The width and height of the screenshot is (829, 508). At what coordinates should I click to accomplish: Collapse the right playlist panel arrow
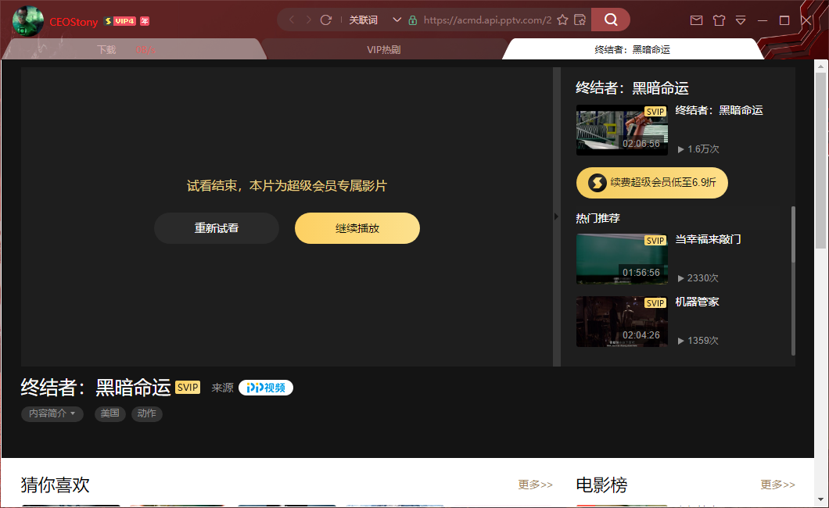(x=557, y=216)
